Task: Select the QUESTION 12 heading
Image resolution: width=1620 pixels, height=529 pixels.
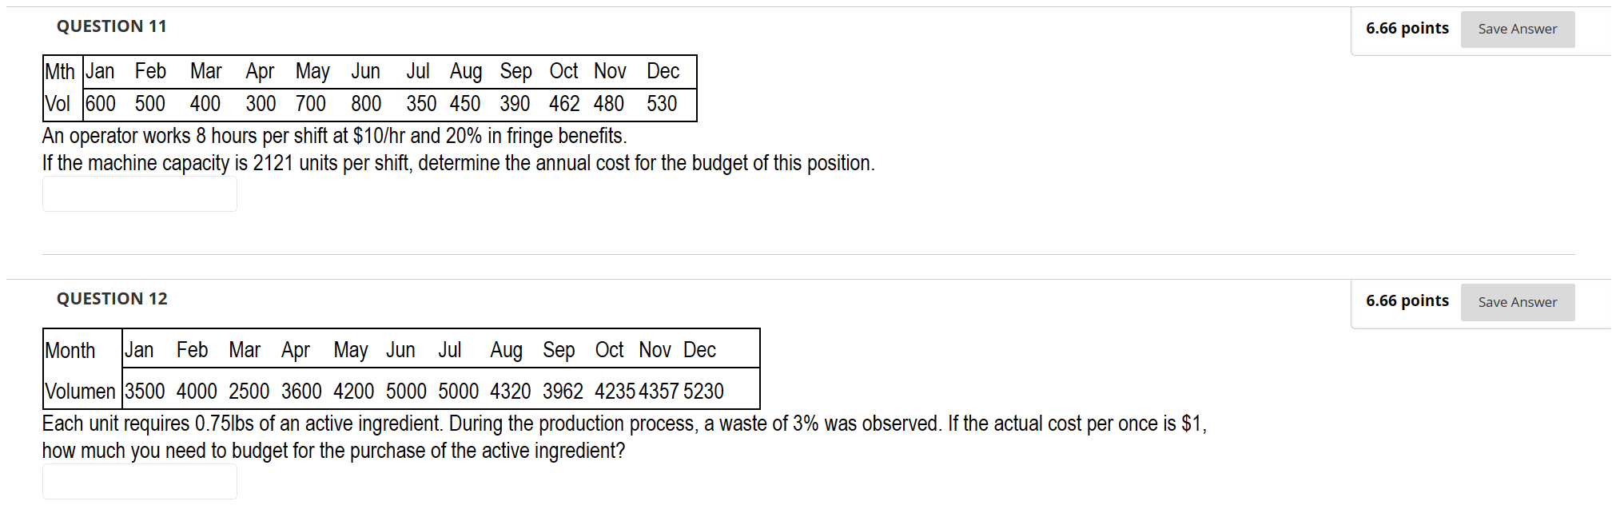Action: [111, 298]
